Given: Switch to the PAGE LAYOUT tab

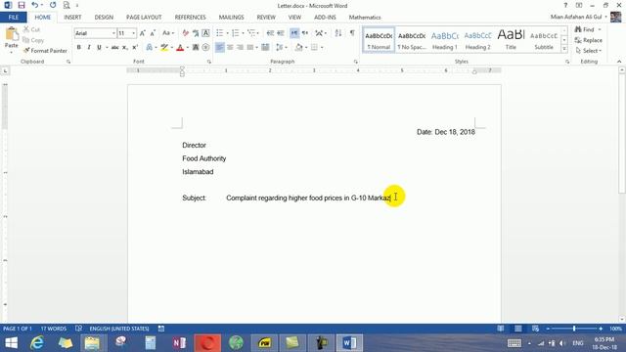Looking at the screenshot, I should tap(144, 18).
